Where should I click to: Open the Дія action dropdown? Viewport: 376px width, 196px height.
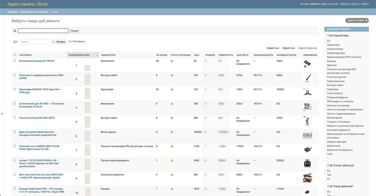[37, 42]
